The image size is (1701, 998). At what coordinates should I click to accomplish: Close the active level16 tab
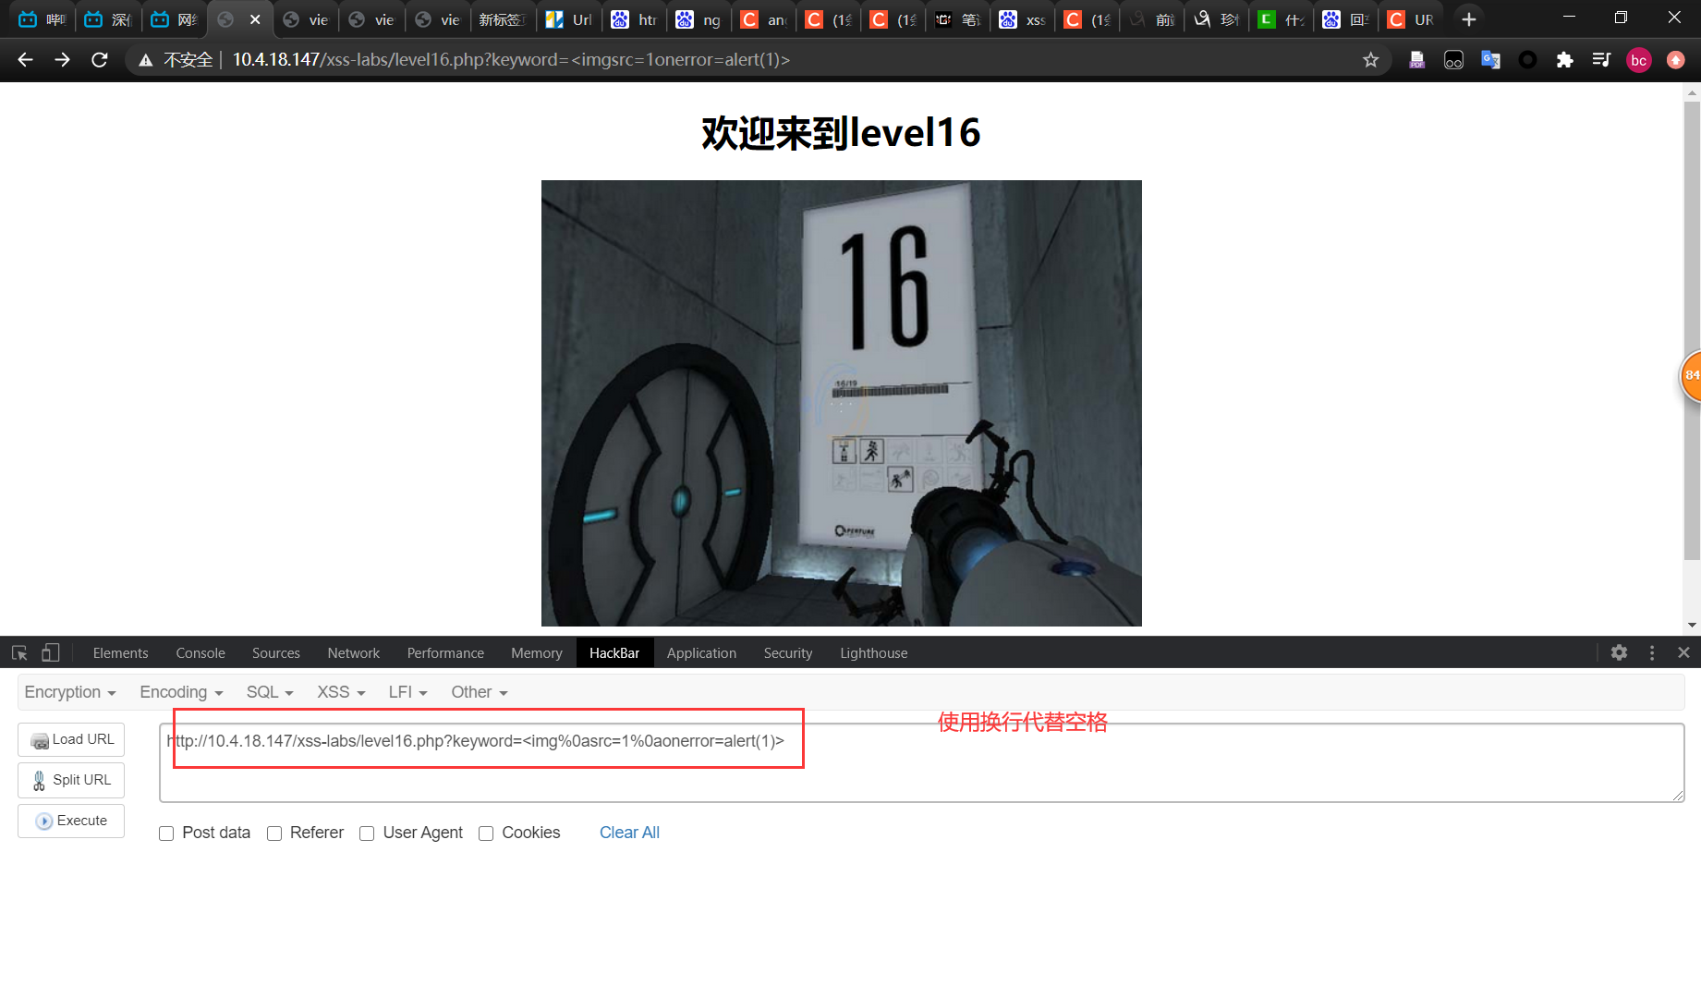click(255, 19)
